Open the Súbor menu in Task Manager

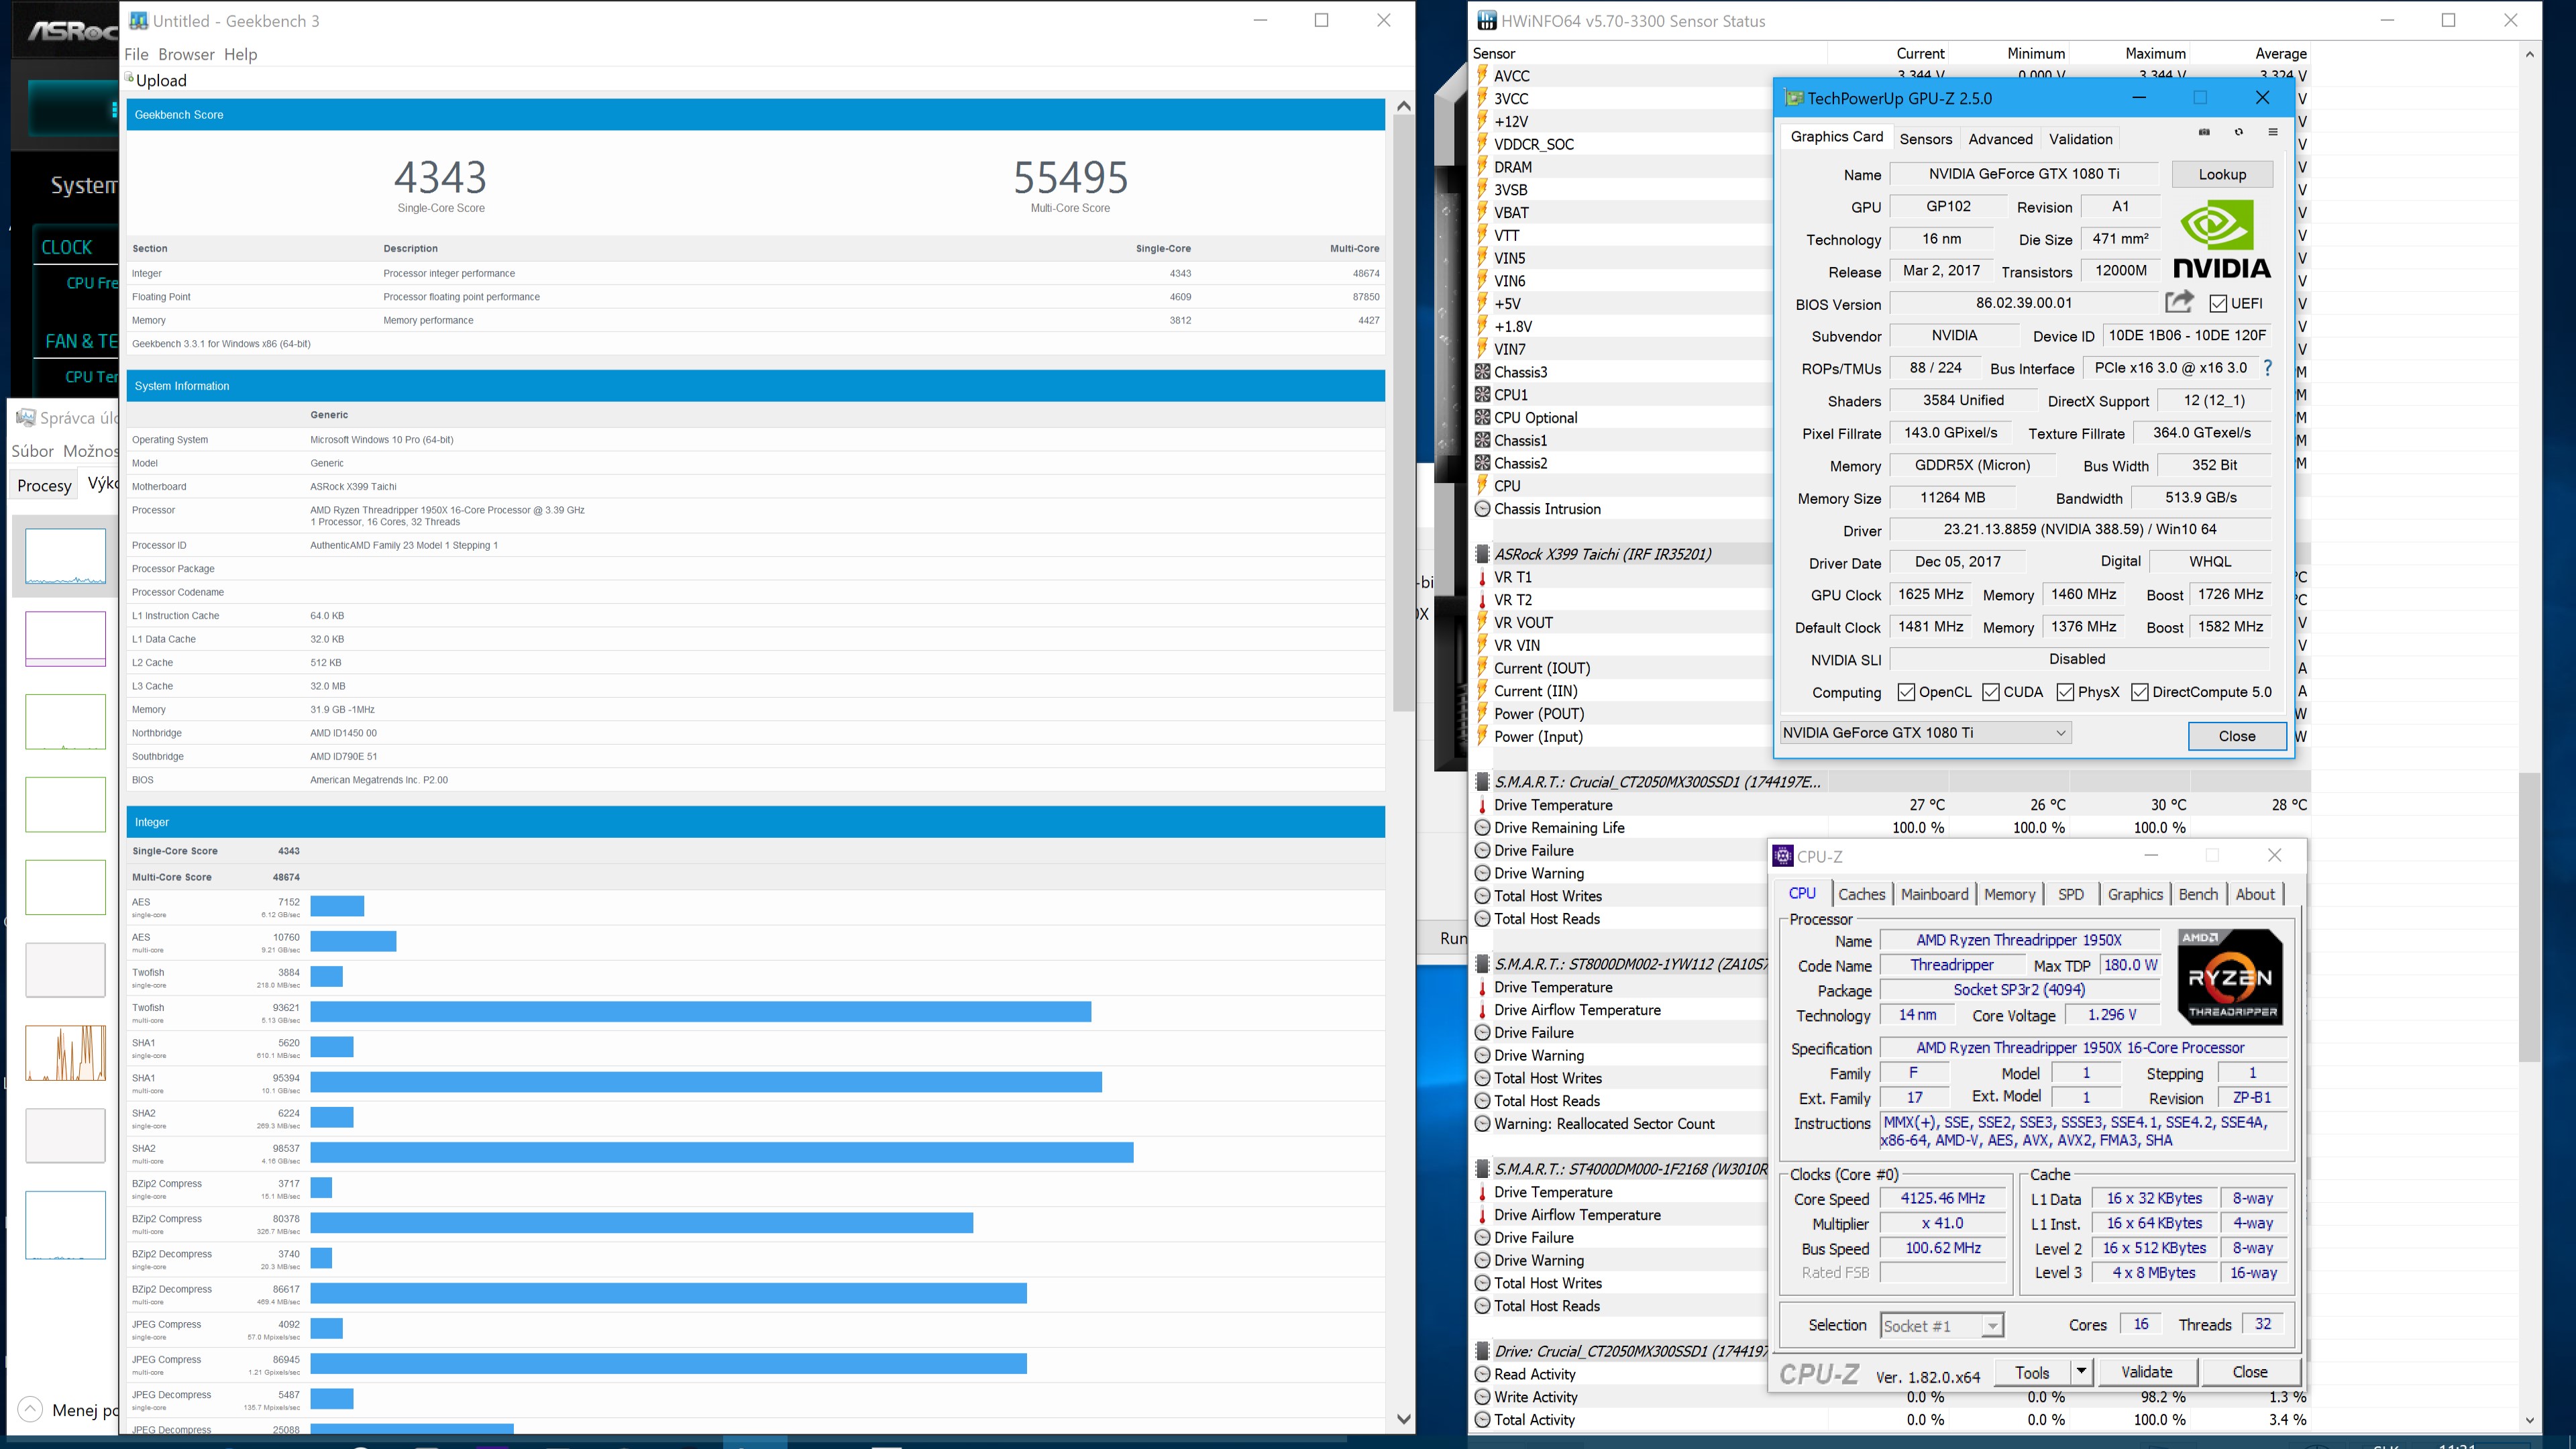click(33, 451)
